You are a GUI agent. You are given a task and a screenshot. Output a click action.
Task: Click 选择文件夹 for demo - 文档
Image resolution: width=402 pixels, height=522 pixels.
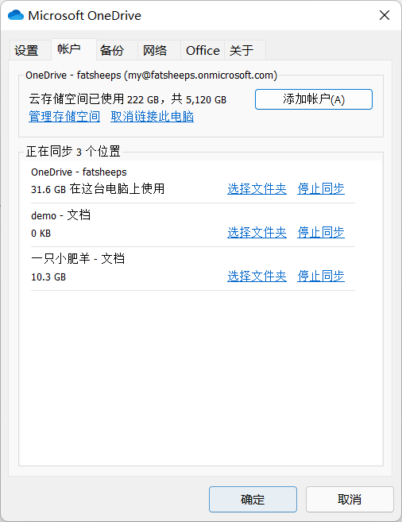click(257, 232)
